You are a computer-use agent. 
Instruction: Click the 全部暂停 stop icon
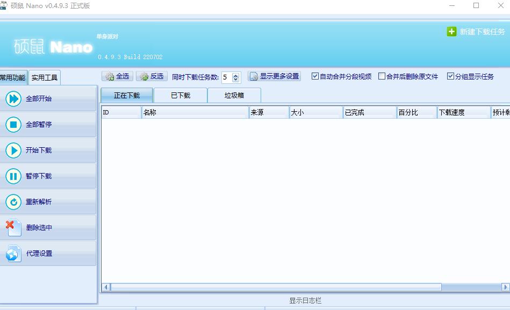click(x=13, y=124)
